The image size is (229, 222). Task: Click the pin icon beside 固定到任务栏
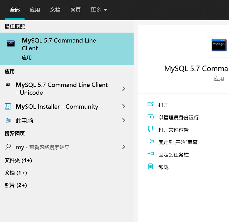click(151, 154)
